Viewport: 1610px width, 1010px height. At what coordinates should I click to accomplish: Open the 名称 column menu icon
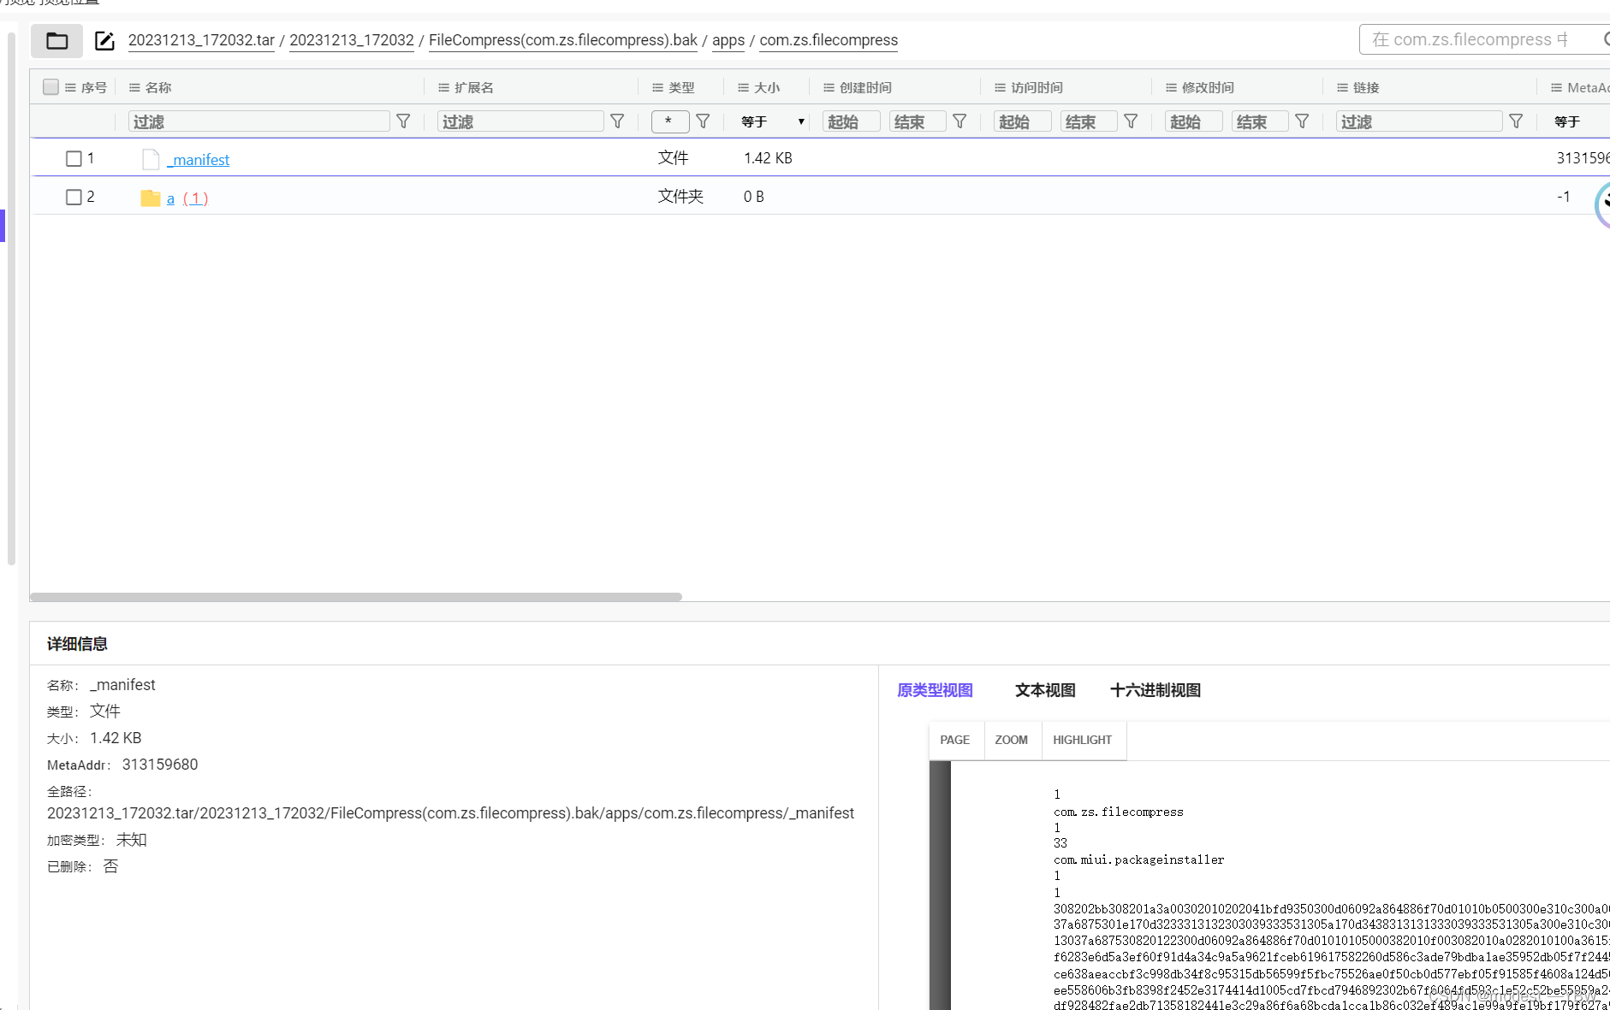[x=134, y=87]
